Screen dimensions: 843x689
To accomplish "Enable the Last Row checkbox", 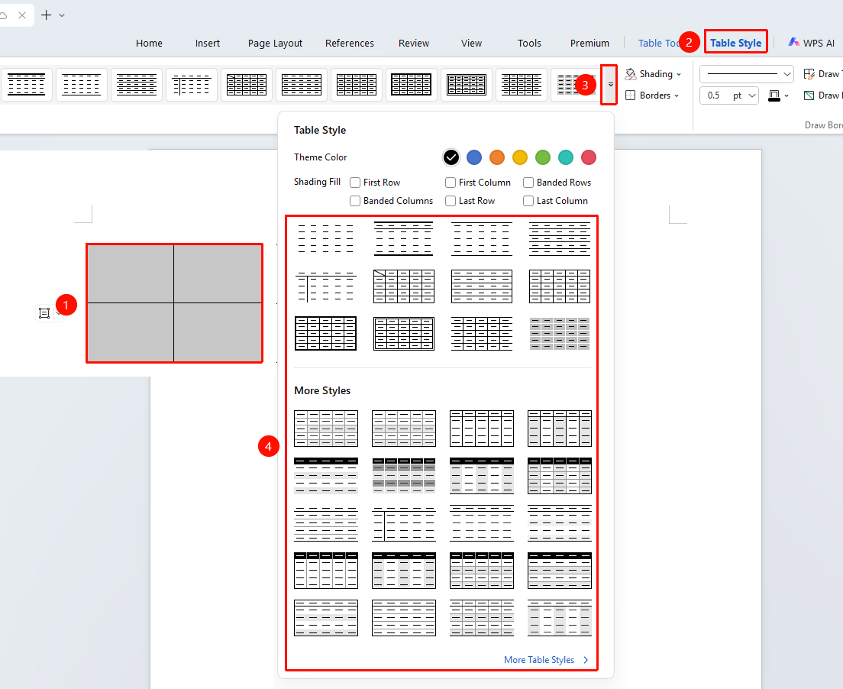I will [x=451, y=201].
